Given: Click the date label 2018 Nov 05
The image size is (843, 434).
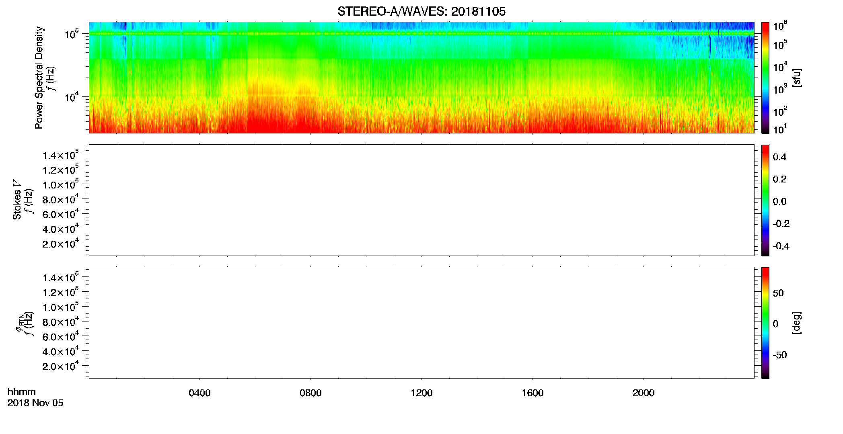Looking at the screenshot, I should [x=35, y=403].
